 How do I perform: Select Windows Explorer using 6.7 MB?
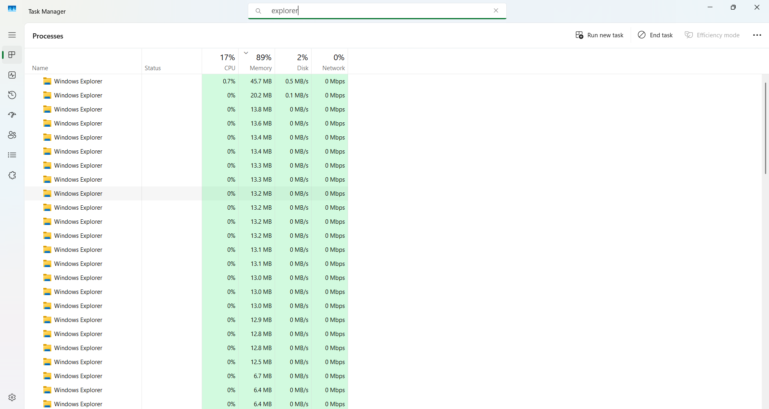point(186,376)
